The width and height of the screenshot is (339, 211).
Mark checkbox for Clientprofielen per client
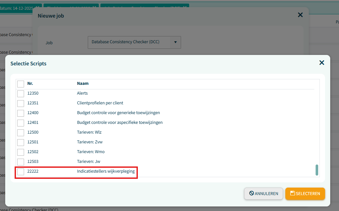[21, 103]
